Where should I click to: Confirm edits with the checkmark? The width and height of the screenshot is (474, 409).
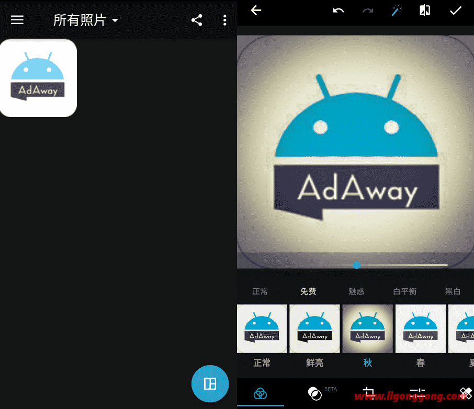[x=455, y=10]
